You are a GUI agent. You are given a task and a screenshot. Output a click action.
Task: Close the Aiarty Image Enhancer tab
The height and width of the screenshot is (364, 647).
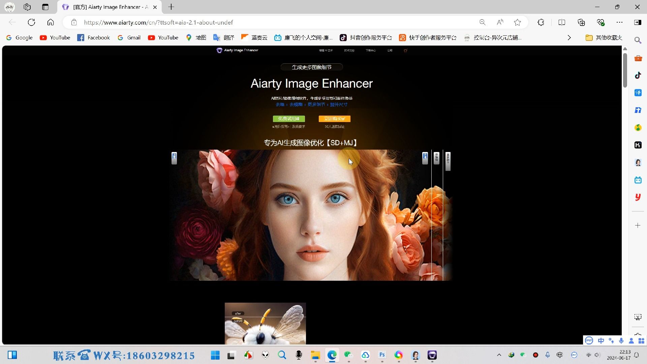point(155,7)
